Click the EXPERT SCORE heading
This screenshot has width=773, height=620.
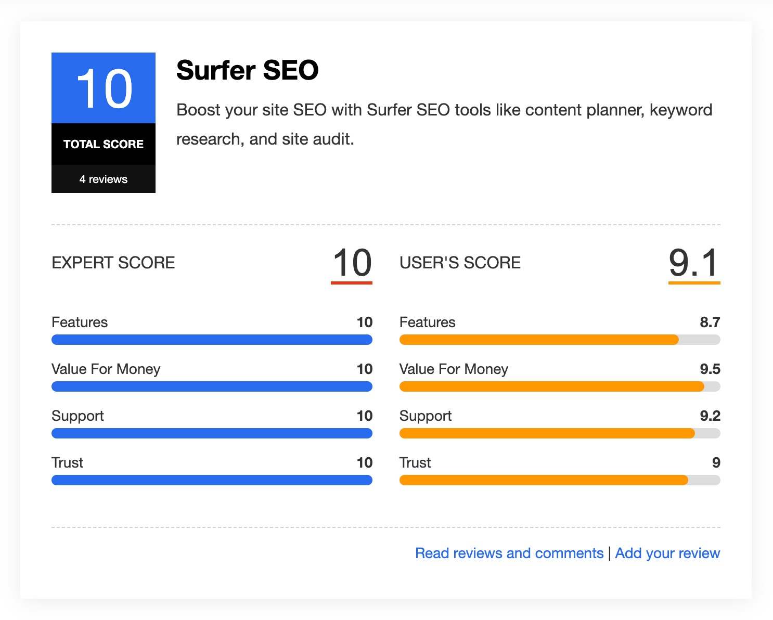point(113,263)
